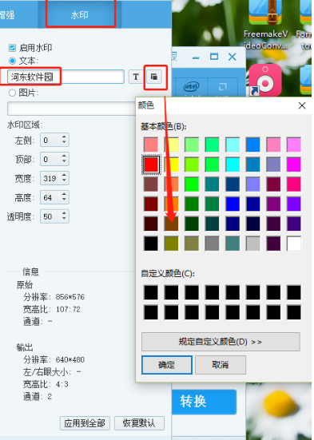This screenshot has width=314, height=440.
Task: Decrease the 透明度 value with down arrow
Action: [64, 219]
